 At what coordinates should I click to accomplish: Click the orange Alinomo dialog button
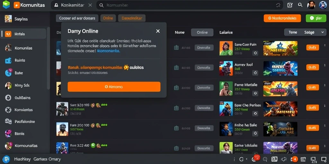tap(114, 86)
